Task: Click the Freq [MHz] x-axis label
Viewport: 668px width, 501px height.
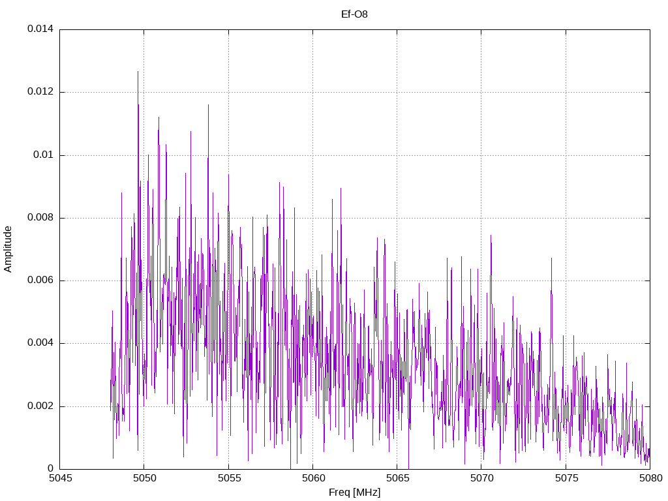Action: (354, 493)
